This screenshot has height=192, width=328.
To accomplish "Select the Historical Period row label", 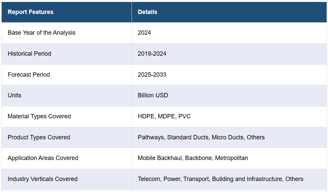I will tap(30, 54).
